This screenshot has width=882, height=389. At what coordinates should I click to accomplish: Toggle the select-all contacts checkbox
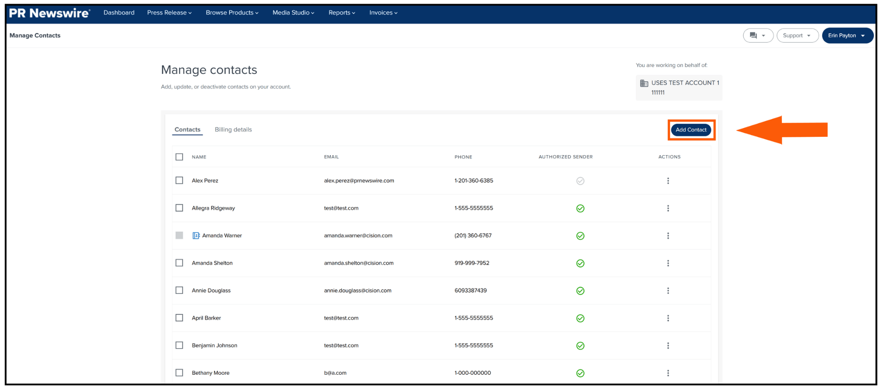pyautogui.click(x=179, y=157)
